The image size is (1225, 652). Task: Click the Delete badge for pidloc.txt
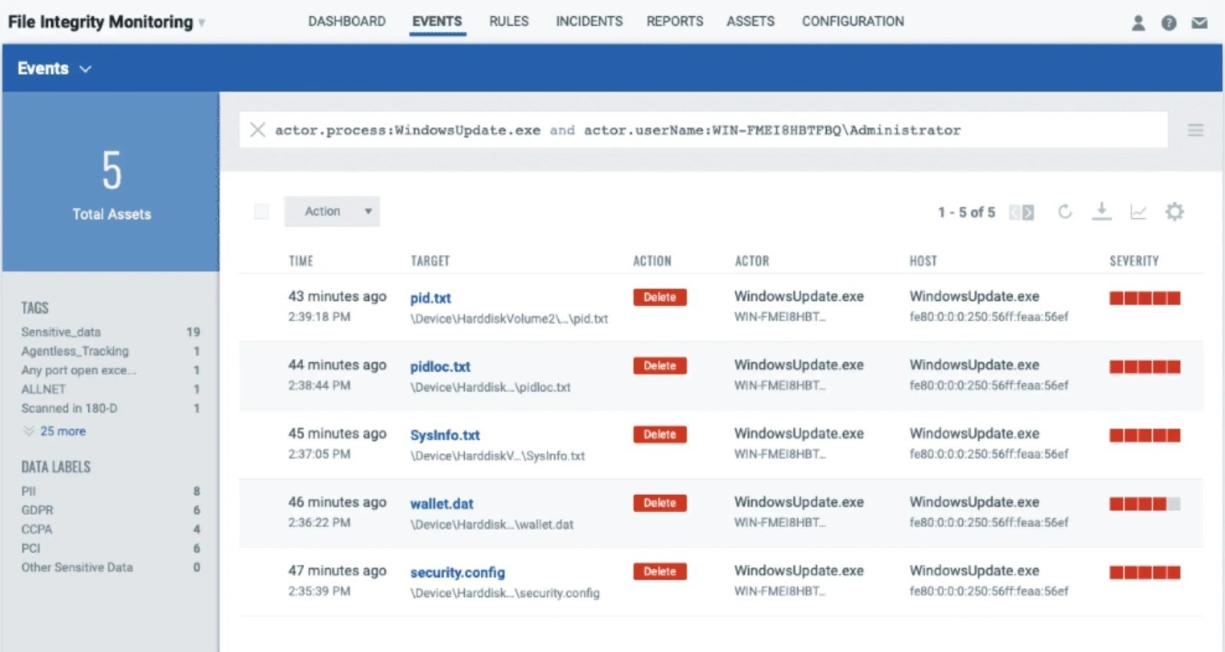[x=660, y=366]
